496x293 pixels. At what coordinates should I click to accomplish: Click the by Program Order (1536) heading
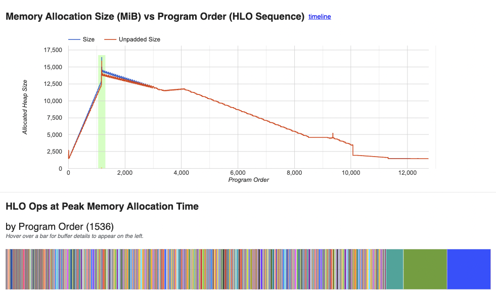[x=61, y=226]
